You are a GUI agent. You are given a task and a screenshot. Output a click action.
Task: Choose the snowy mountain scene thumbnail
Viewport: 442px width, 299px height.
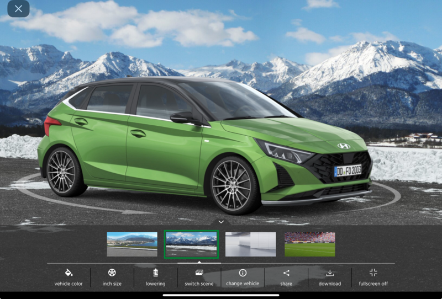click(191, 244)
